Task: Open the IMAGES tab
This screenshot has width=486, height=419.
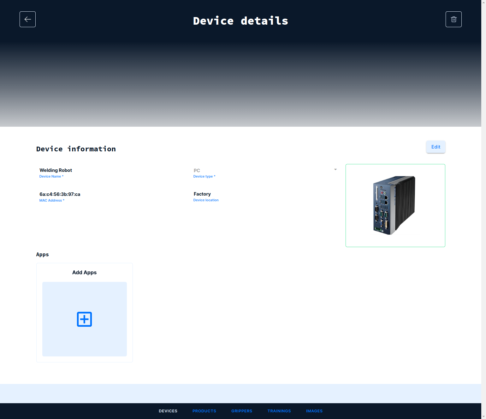Action: tap(314, 411)
